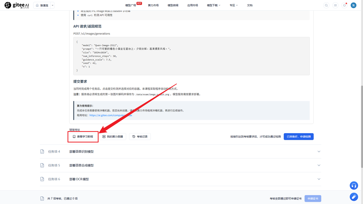Click the 提交要求 heading

point(80,81)
